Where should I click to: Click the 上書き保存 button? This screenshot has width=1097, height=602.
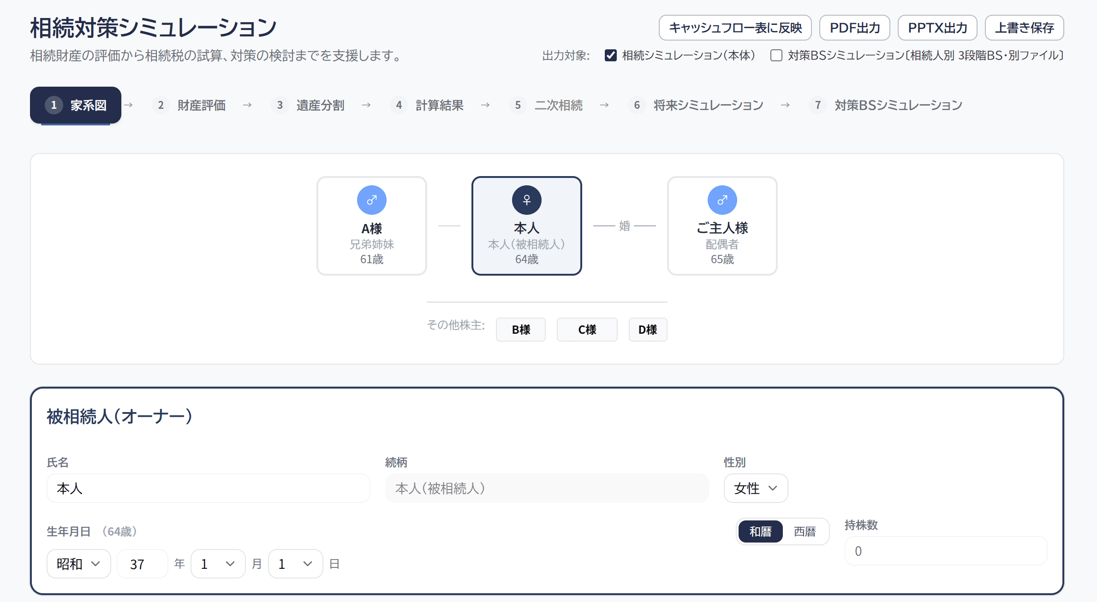click(1024, 28)
